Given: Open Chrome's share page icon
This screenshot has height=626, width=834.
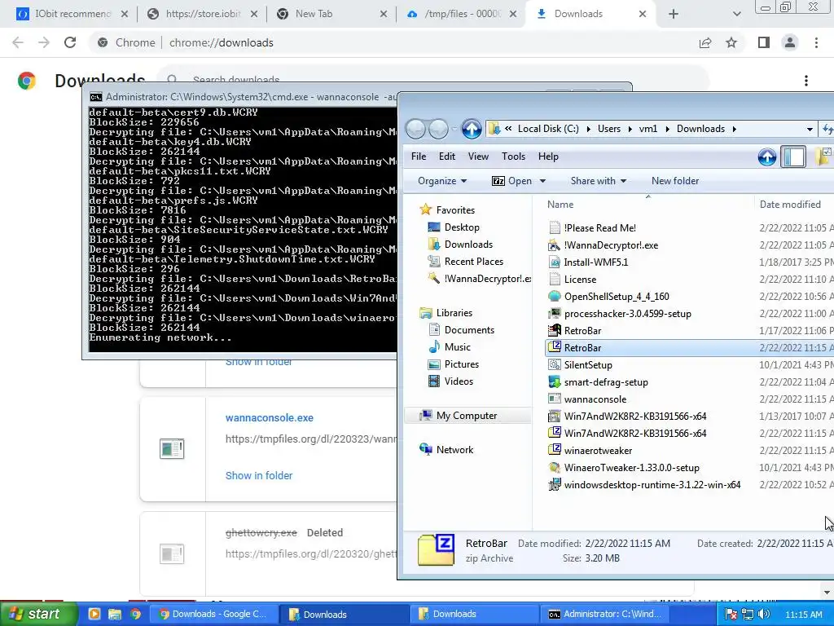Looking at the screenshot, I should pyautogui.click(x=705, y=42).
